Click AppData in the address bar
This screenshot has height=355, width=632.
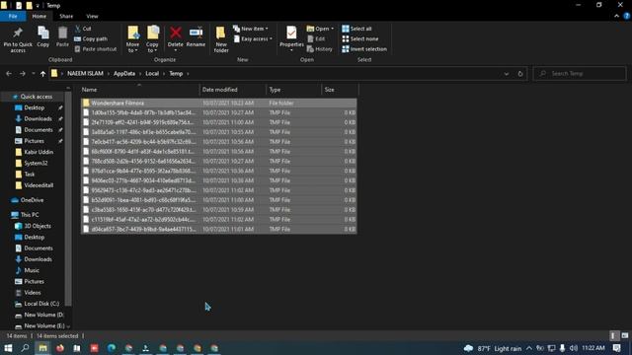(124, 74)
